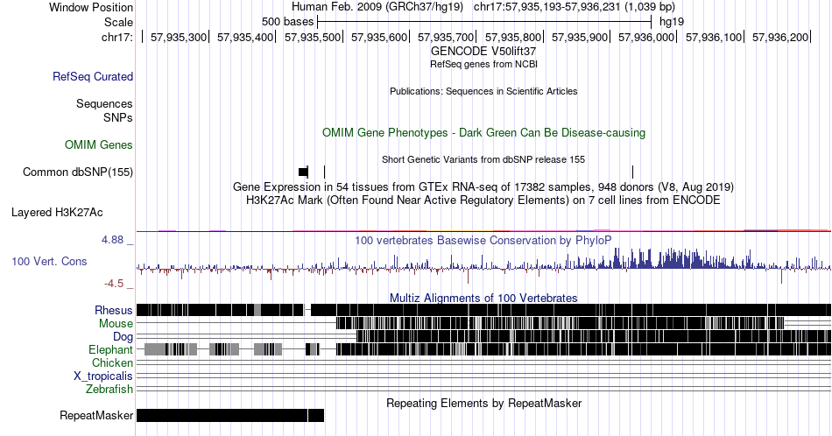Image resolution: width=832 pixels, height=436 pixels.
Task: Click the Elephant alignment label
Action: [x=110, y=349]
